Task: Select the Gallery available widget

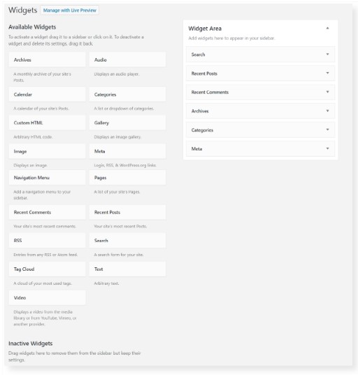Action: click(127, 122)
